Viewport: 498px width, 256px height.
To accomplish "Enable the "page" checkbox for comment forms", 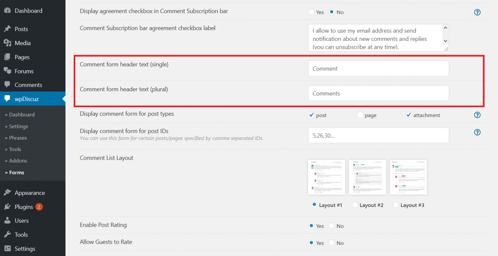I will coord(360,114).
